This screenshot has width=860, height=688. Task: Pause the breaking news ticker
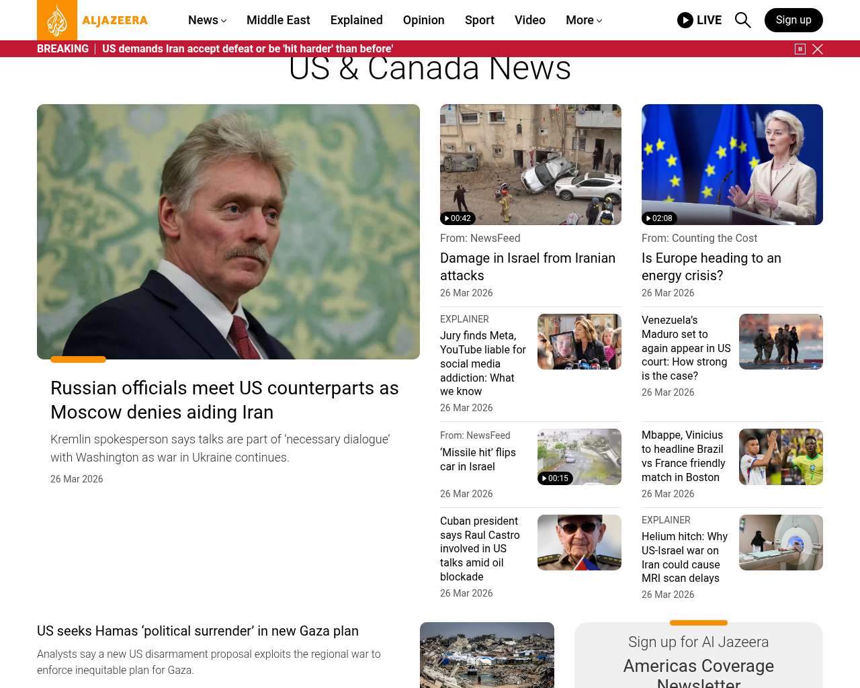(800, 49)
